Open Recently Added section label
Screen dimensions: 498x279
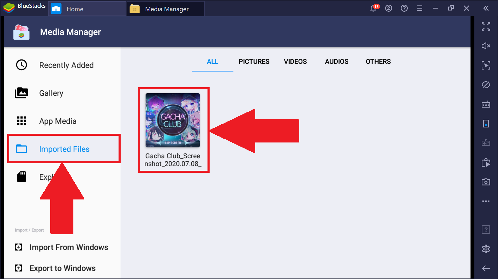tap(66, 65)
